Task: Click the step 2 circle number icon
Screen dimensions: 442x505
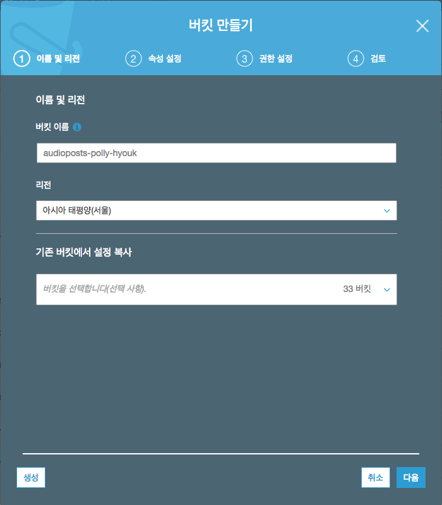Action: coord(133,59)
